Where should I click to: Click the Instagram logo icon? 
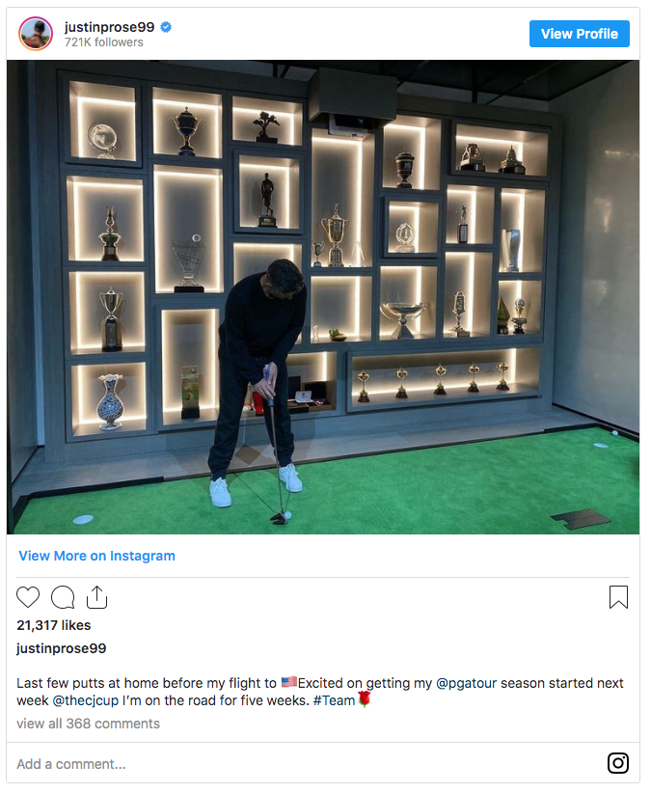(x=617, y=763)
